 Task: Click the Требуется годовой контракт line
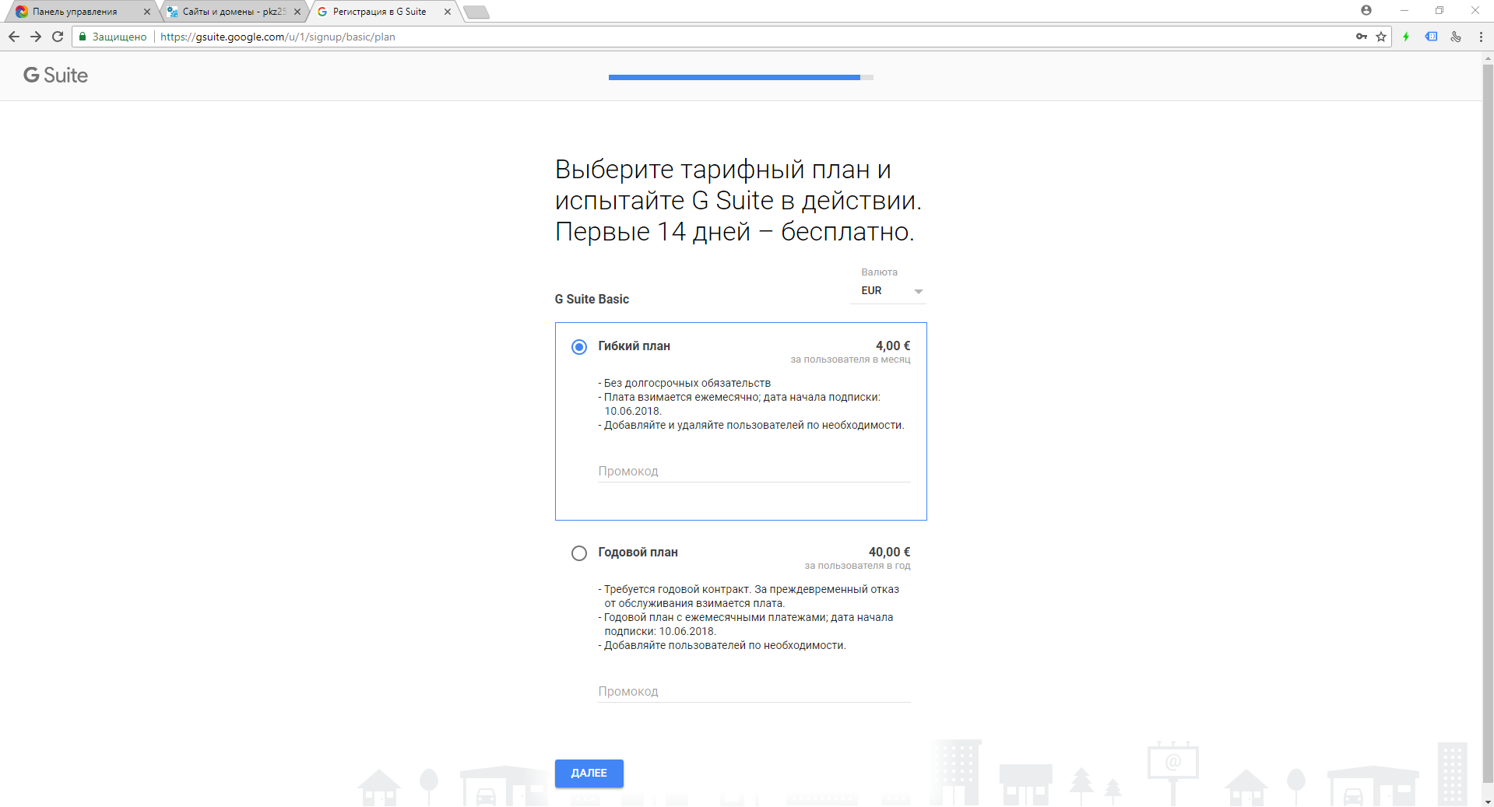(x=748, y=596)
